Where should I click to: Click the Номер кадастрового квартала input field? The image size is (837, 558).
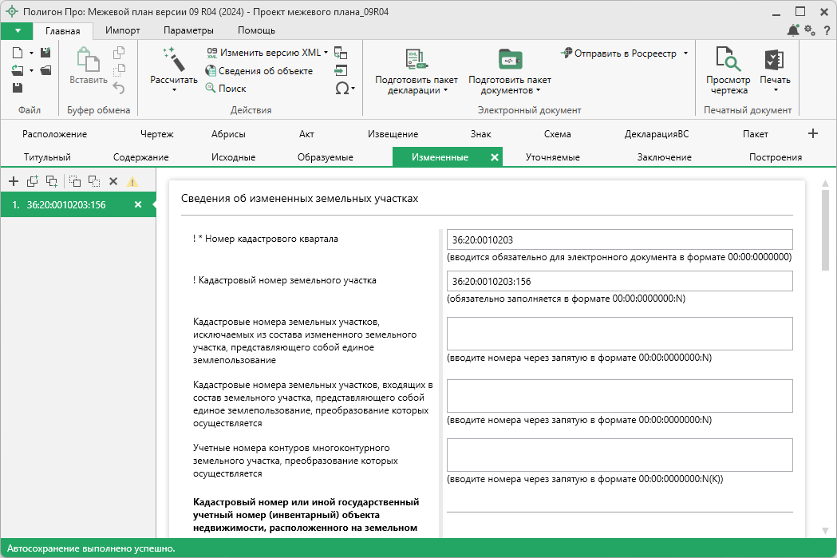pyautogui.click(x=620, y=239)
